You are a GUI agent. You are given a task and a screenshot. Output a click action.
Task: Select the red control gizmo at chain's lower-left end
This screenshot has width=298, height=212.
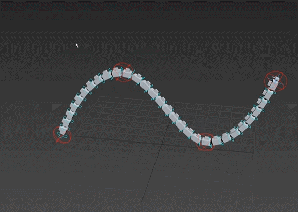pyautogui.click(x=62, y=135)
